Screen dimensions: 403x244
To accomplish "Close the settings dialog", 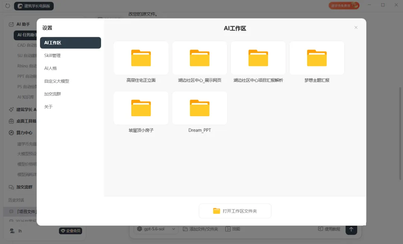I will click(x=356, y=28).
